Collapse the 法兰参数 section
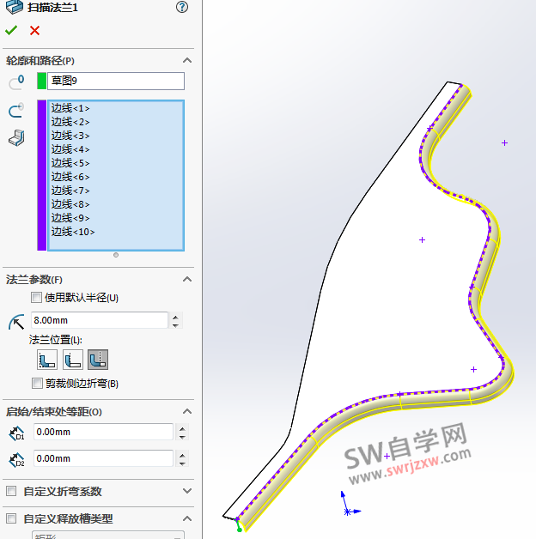 (186, 280)
